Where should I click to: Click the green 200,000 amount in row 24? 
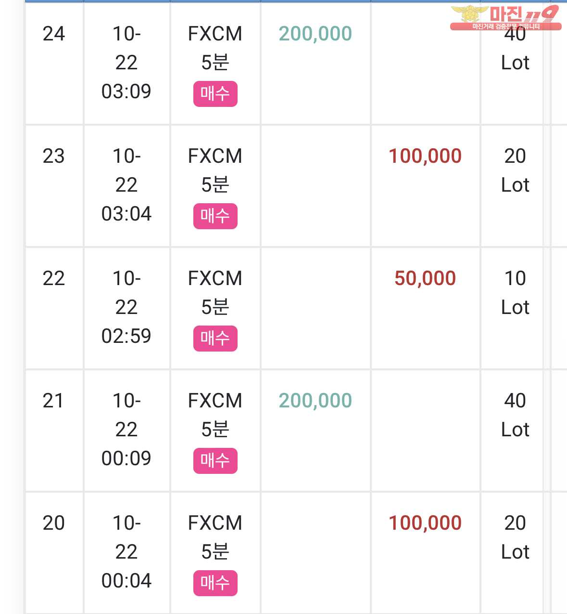point(315,34)
